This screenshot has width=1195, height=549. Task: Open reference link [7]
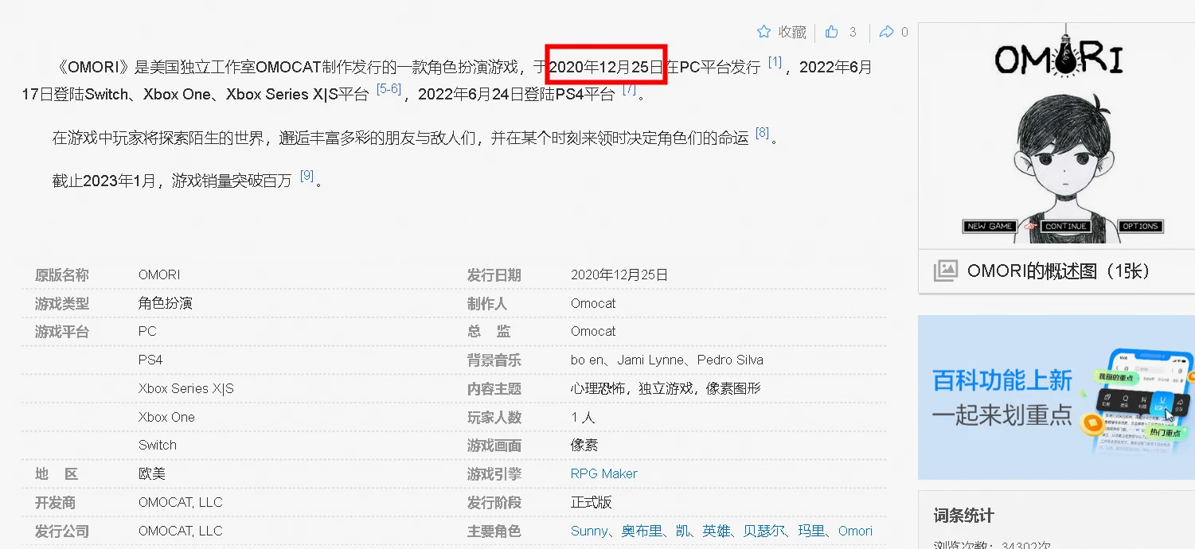pos(629,89)
